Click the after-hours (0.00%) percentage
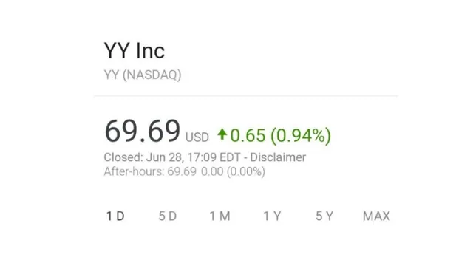This screenshot has width=473, height=266. (x=246, y=171)
